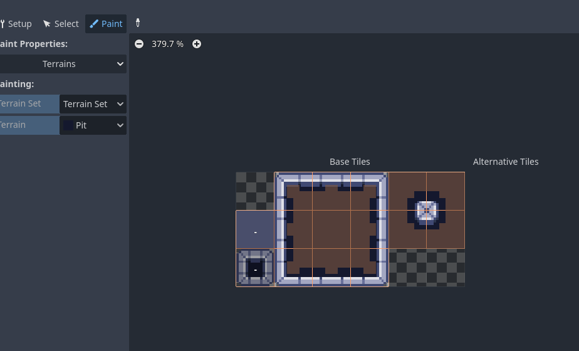Viewport: 579px width, 351px height.
Task: Click the Alternative Tiles label
Action: point(506,162)
